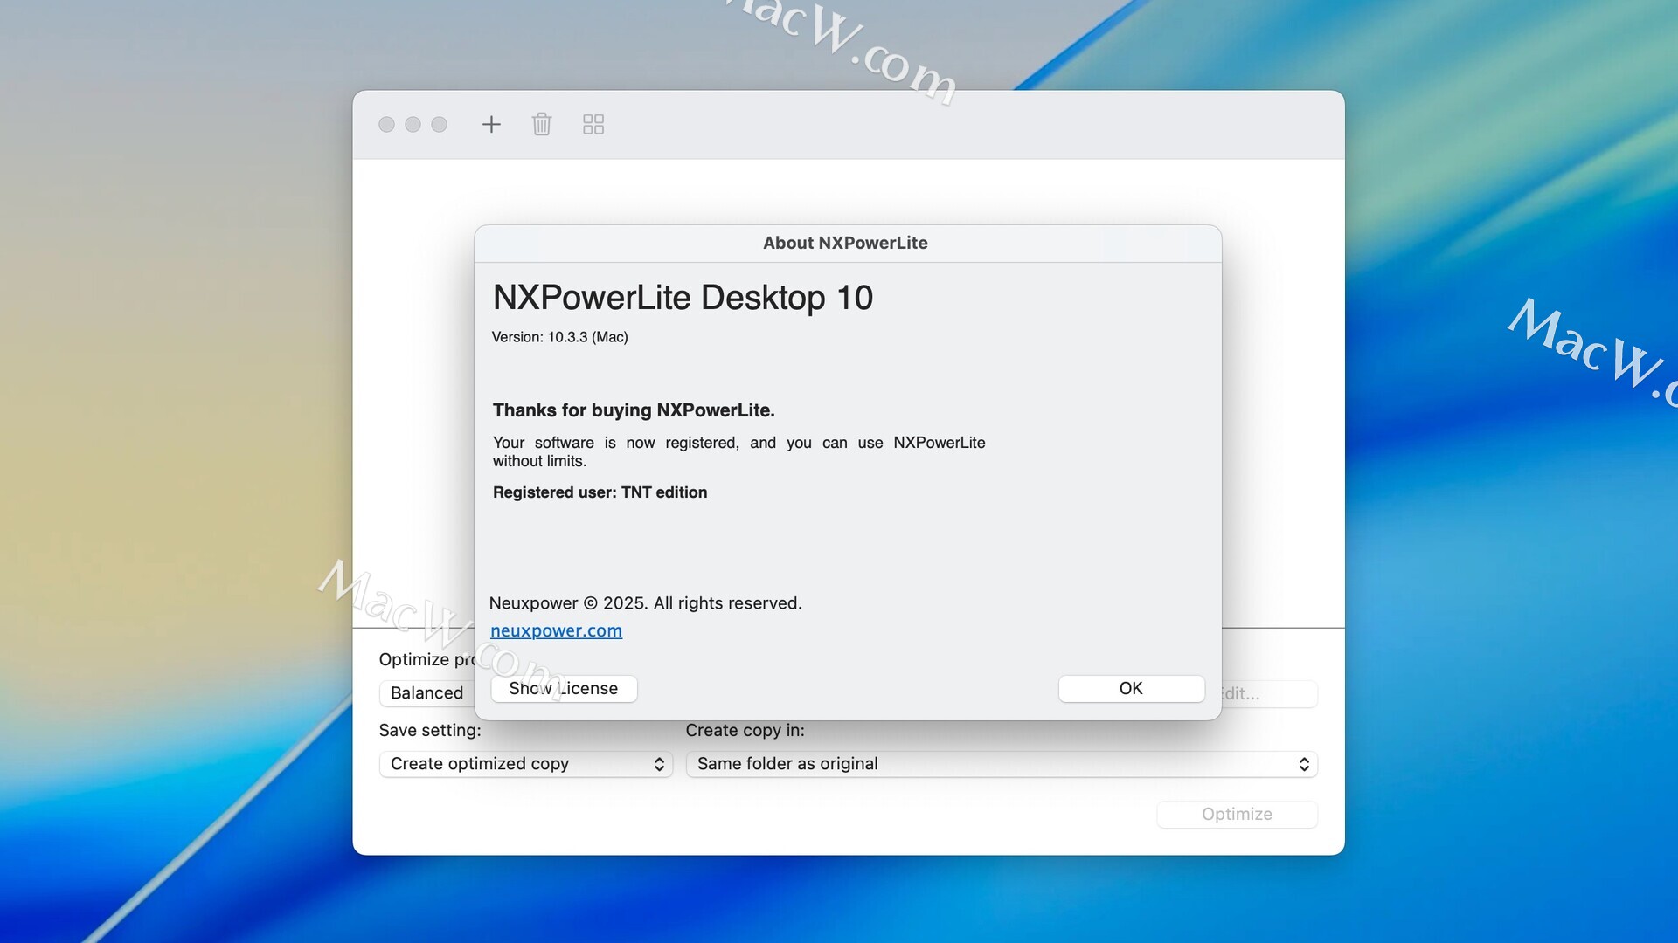Click the main window zoom button
The image size is (1678, 943).
click(x=439, y=125)
